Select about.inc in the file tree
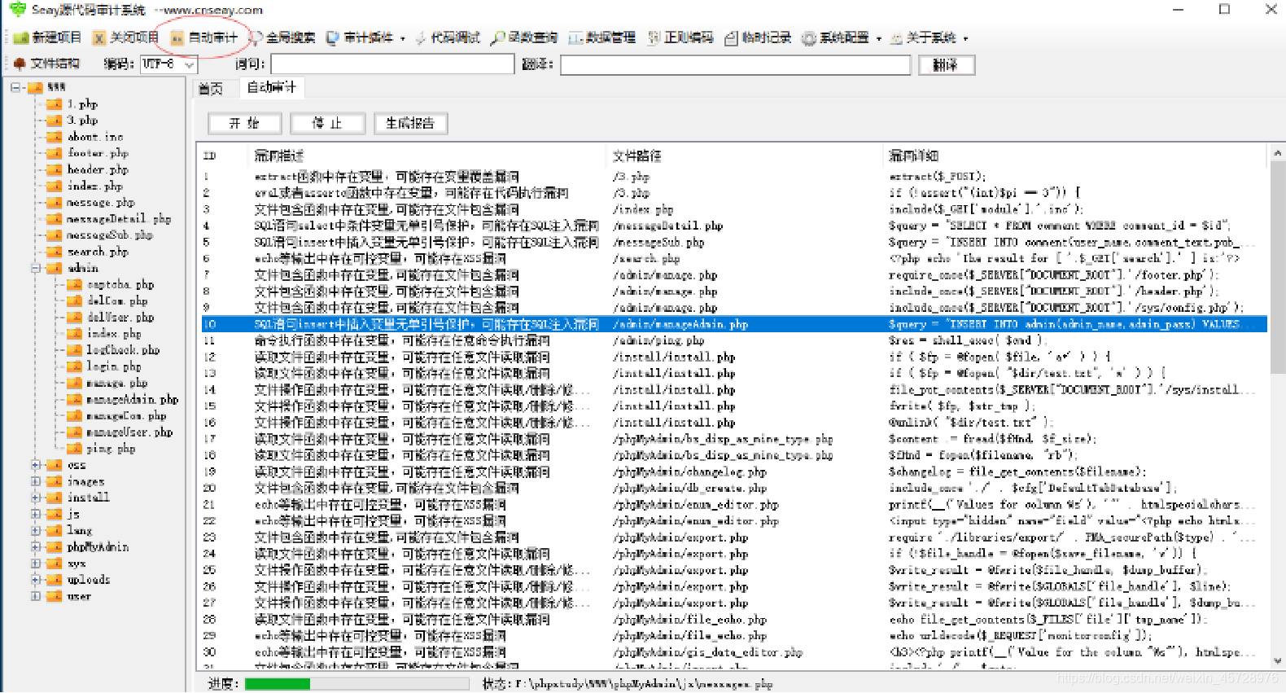 95,137
